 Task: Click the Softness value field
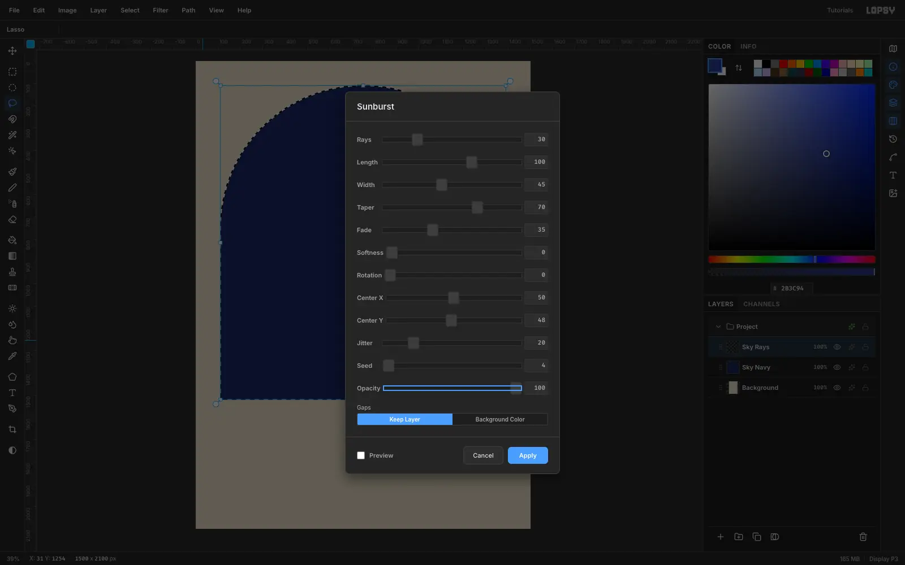click(x=536, y=252)
